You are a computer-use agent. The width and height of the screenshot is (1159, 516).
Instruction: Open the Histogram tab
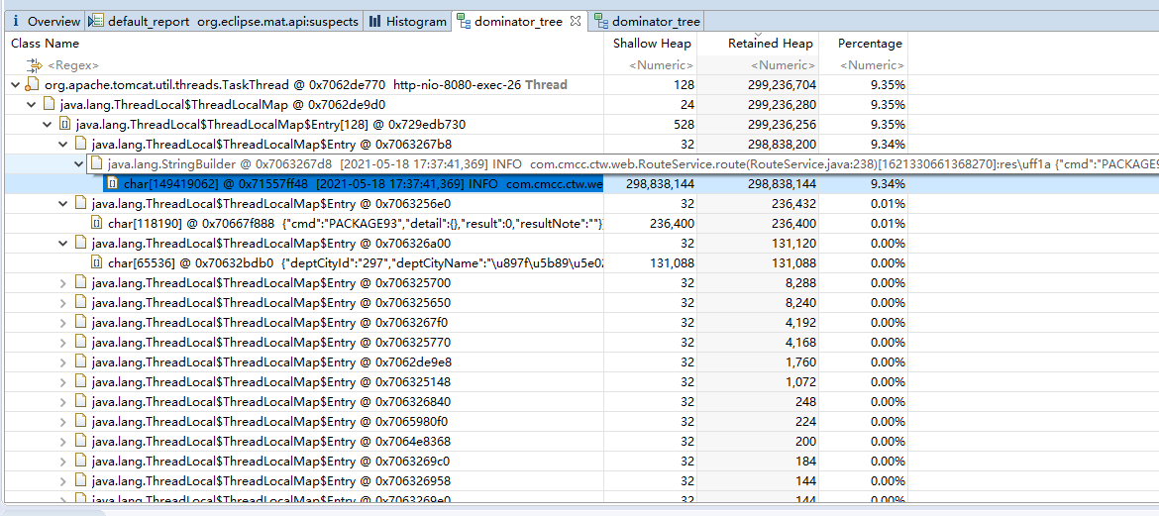point(407,22)
